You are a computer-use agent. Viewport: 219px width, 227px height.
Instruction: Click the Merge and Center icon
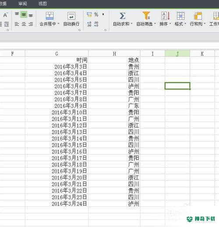tap(49, 16)
